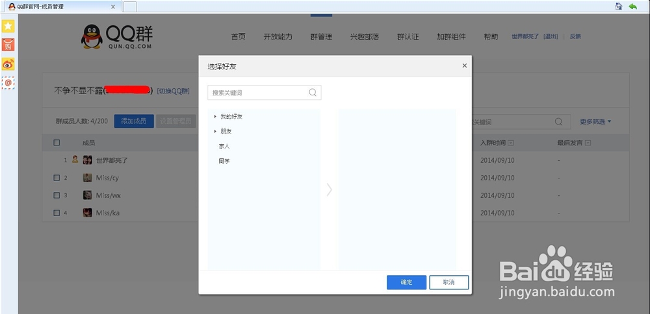Click the [切换QQ群] link
This screenshot has width=650, height=314.
pos(174,91)
